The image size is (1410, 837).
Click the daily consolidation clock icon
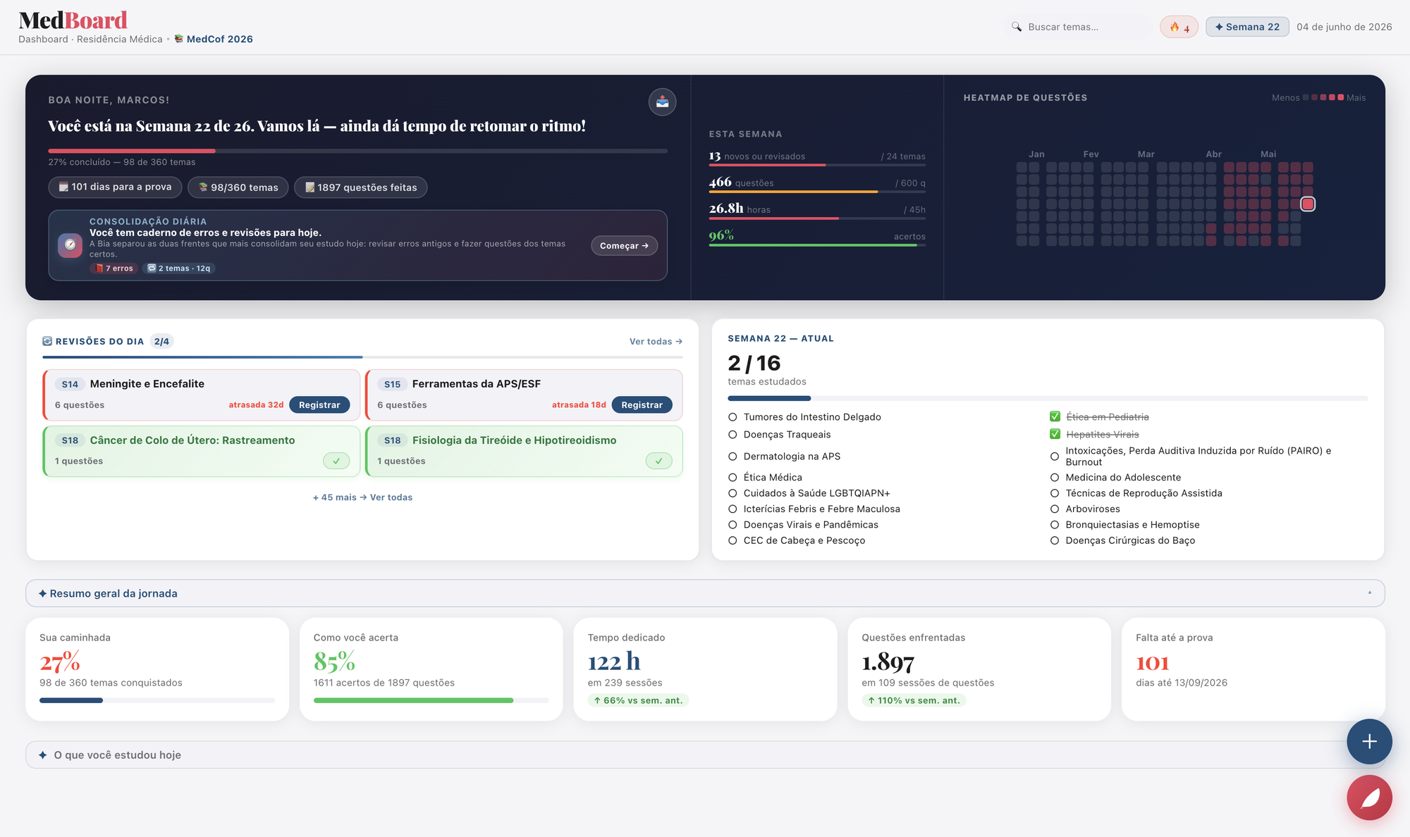click(70, 245)
